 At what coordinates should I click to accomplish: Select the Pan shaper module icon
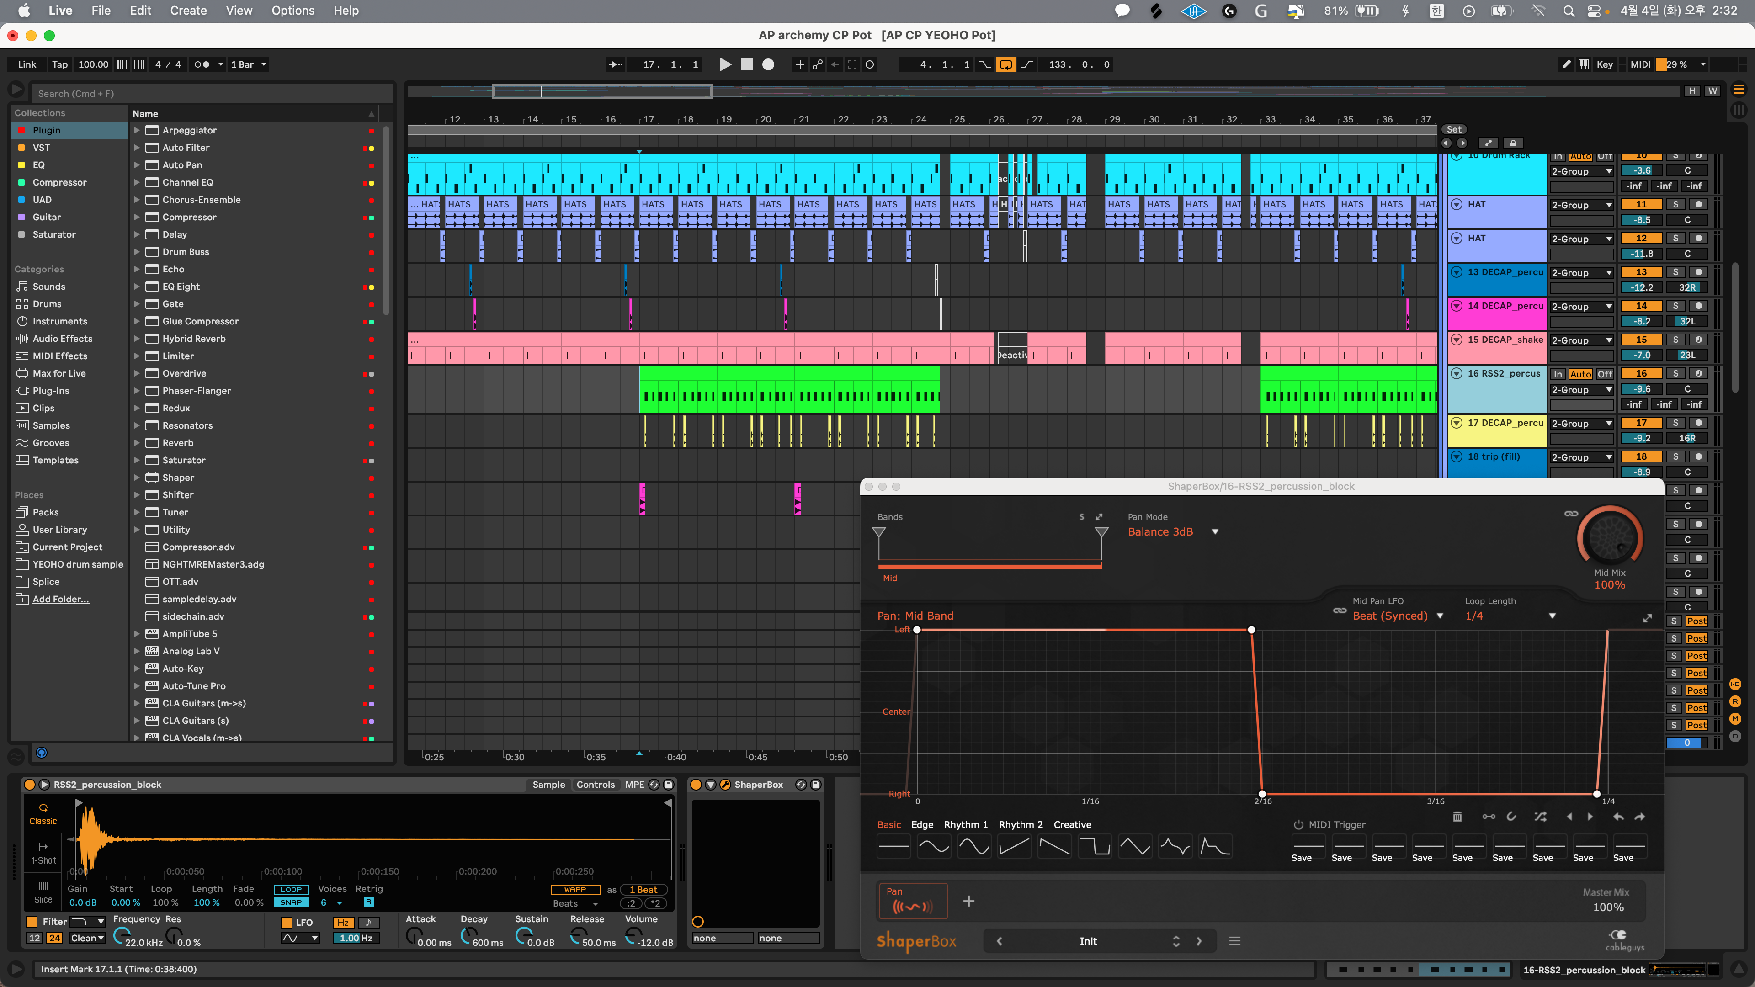point(913,901)
